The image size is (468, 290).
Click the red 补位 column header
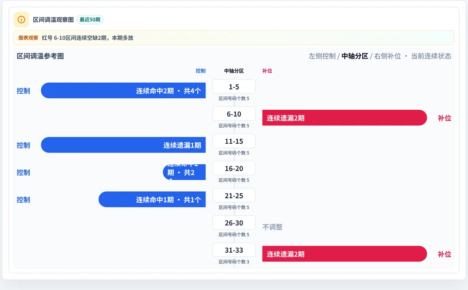(x=267, y=71)
